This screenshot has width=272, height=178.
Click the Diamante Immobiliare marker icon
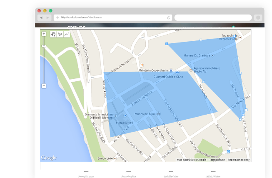coord(116,116)
